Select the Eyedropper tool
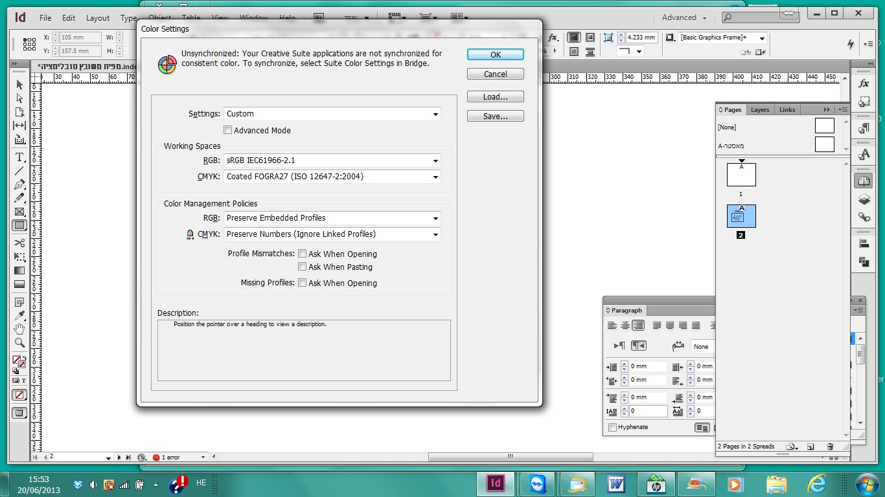Viewport: 885px width, 497px height. pyautogui.click(x=19, y=316)
